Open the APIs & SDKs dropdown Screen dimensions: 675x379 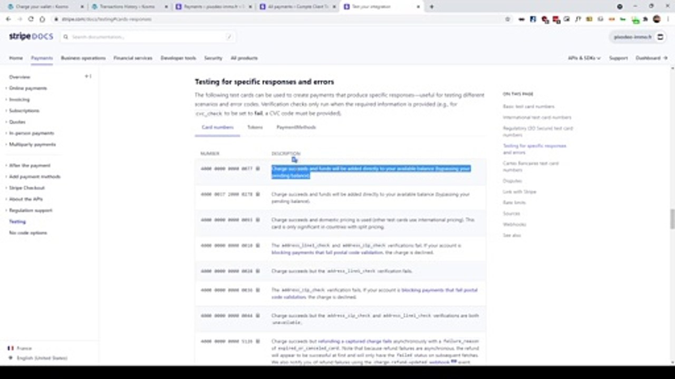[584, 58]
